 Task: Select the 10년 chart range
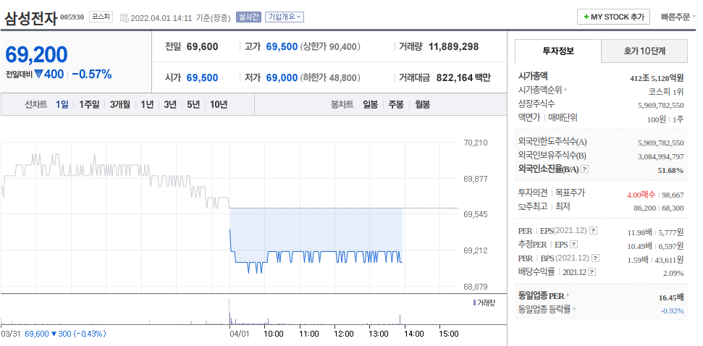219,104
